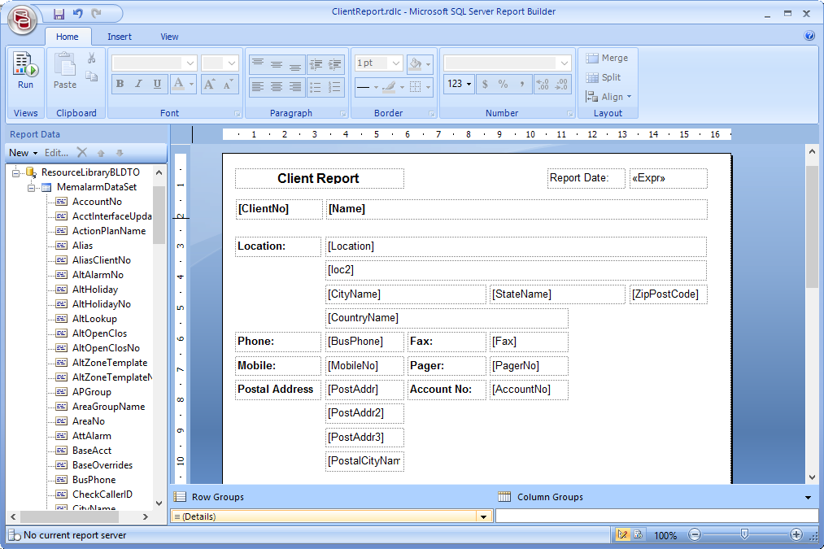
Task: Click the Help question mark icon
Action: point(809,36)
